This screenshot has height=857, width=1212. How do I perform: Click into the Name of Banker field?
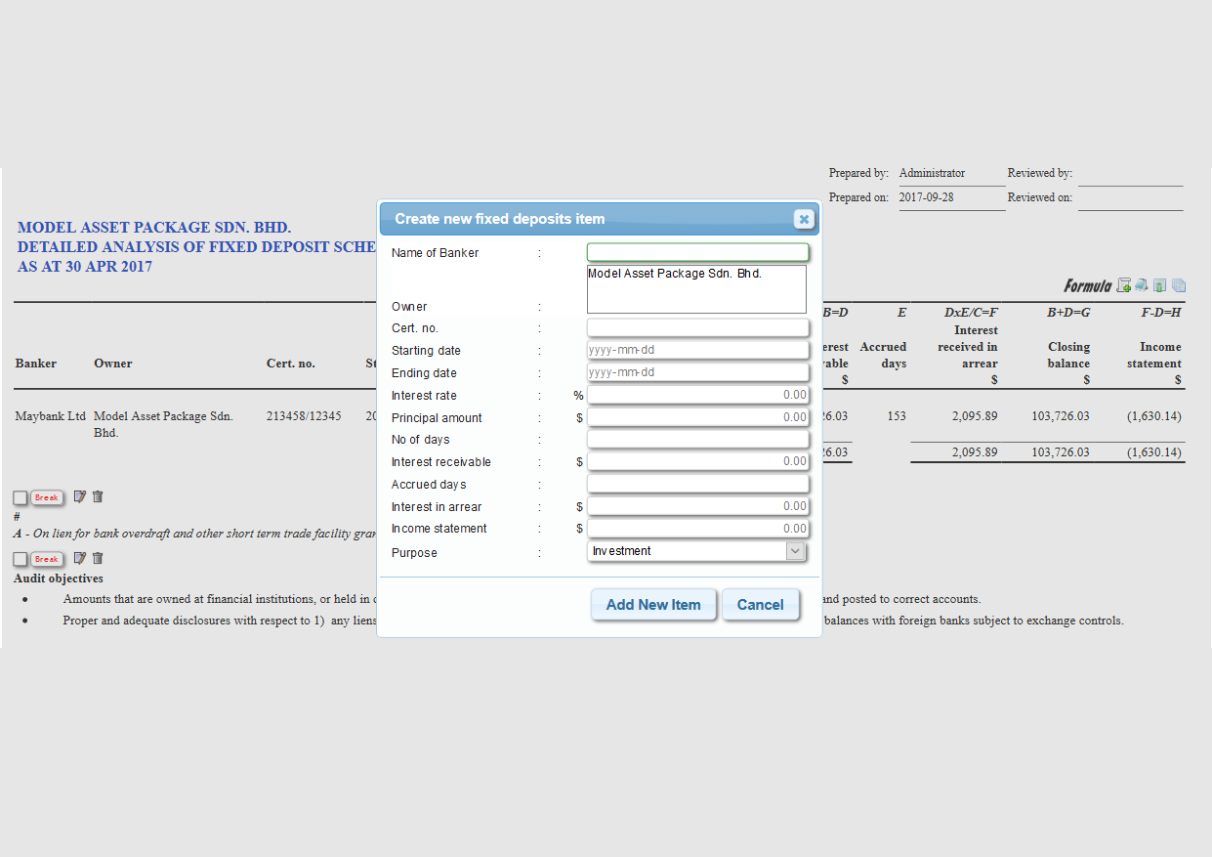point(697,253)
